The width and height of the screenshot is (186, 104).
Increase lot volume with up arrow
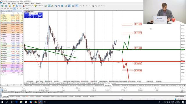(37, 14)
